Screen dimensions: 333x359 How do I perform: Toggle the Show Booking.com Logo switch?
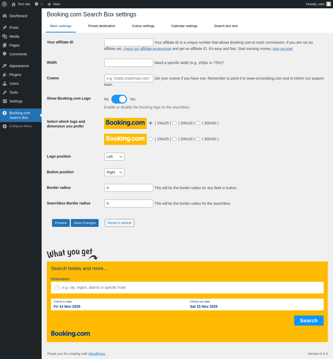tap(119, 99)
